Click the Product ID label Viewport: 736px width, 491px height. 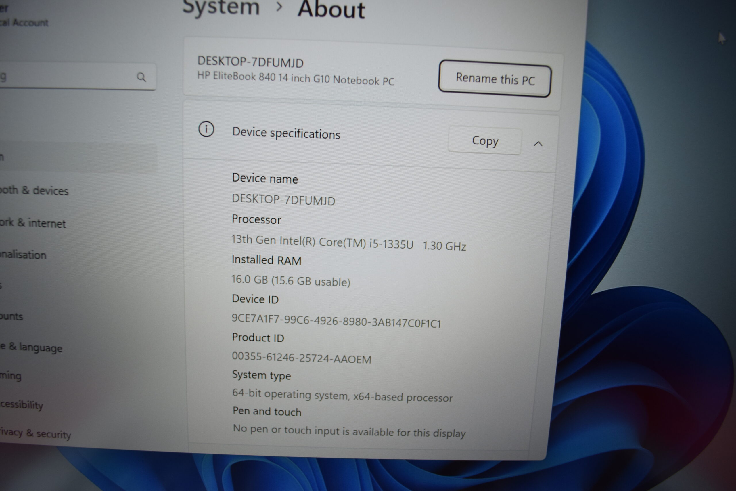click(258, 338)
